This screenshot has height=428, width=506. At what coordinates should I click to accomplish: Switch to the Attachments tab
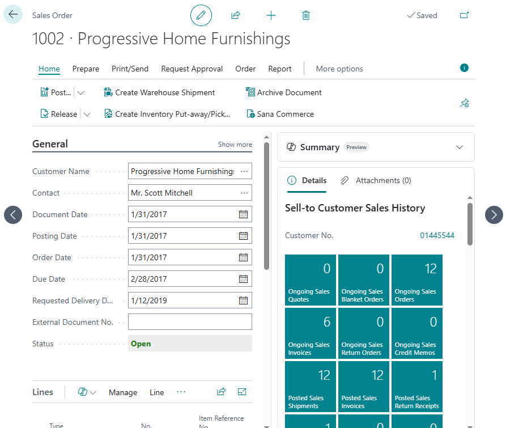376,181
